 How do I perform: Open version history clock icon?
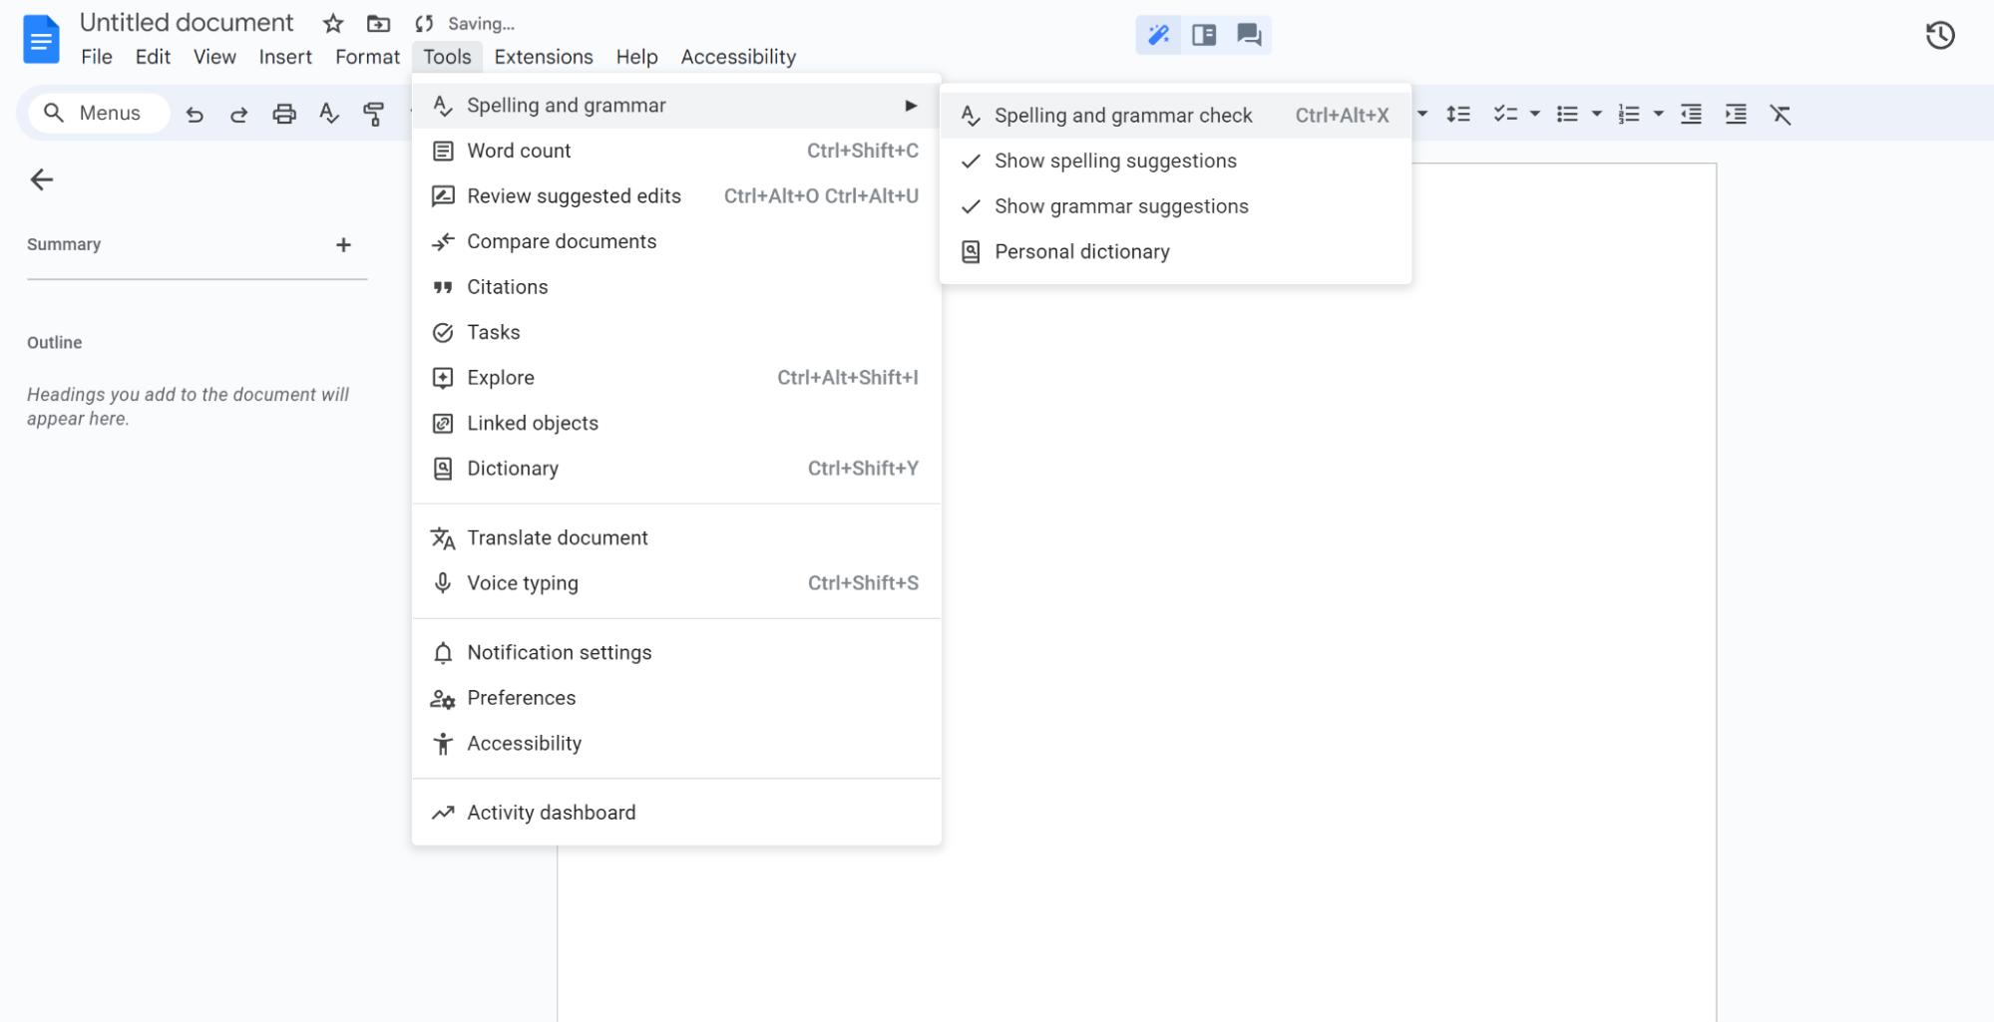(1939, 36)
